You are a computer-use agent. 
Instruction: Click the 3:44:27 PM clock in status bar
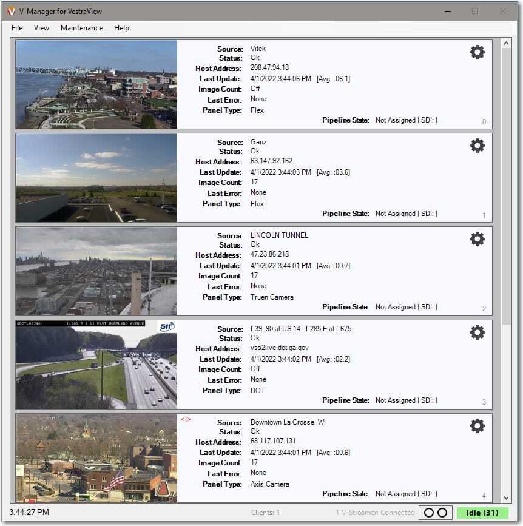pyautogui.click(x=29, y=512)
